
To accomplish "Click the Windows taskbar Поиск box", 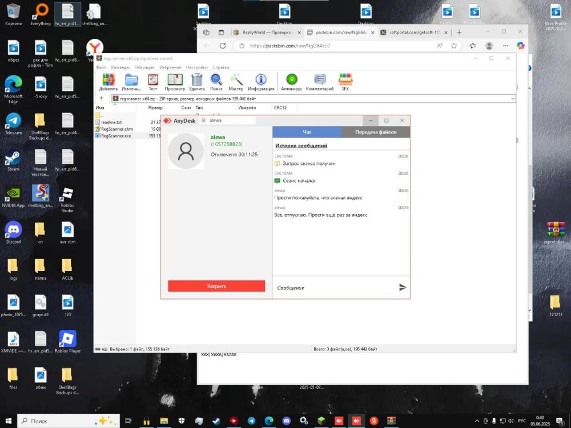I will 69,421.
